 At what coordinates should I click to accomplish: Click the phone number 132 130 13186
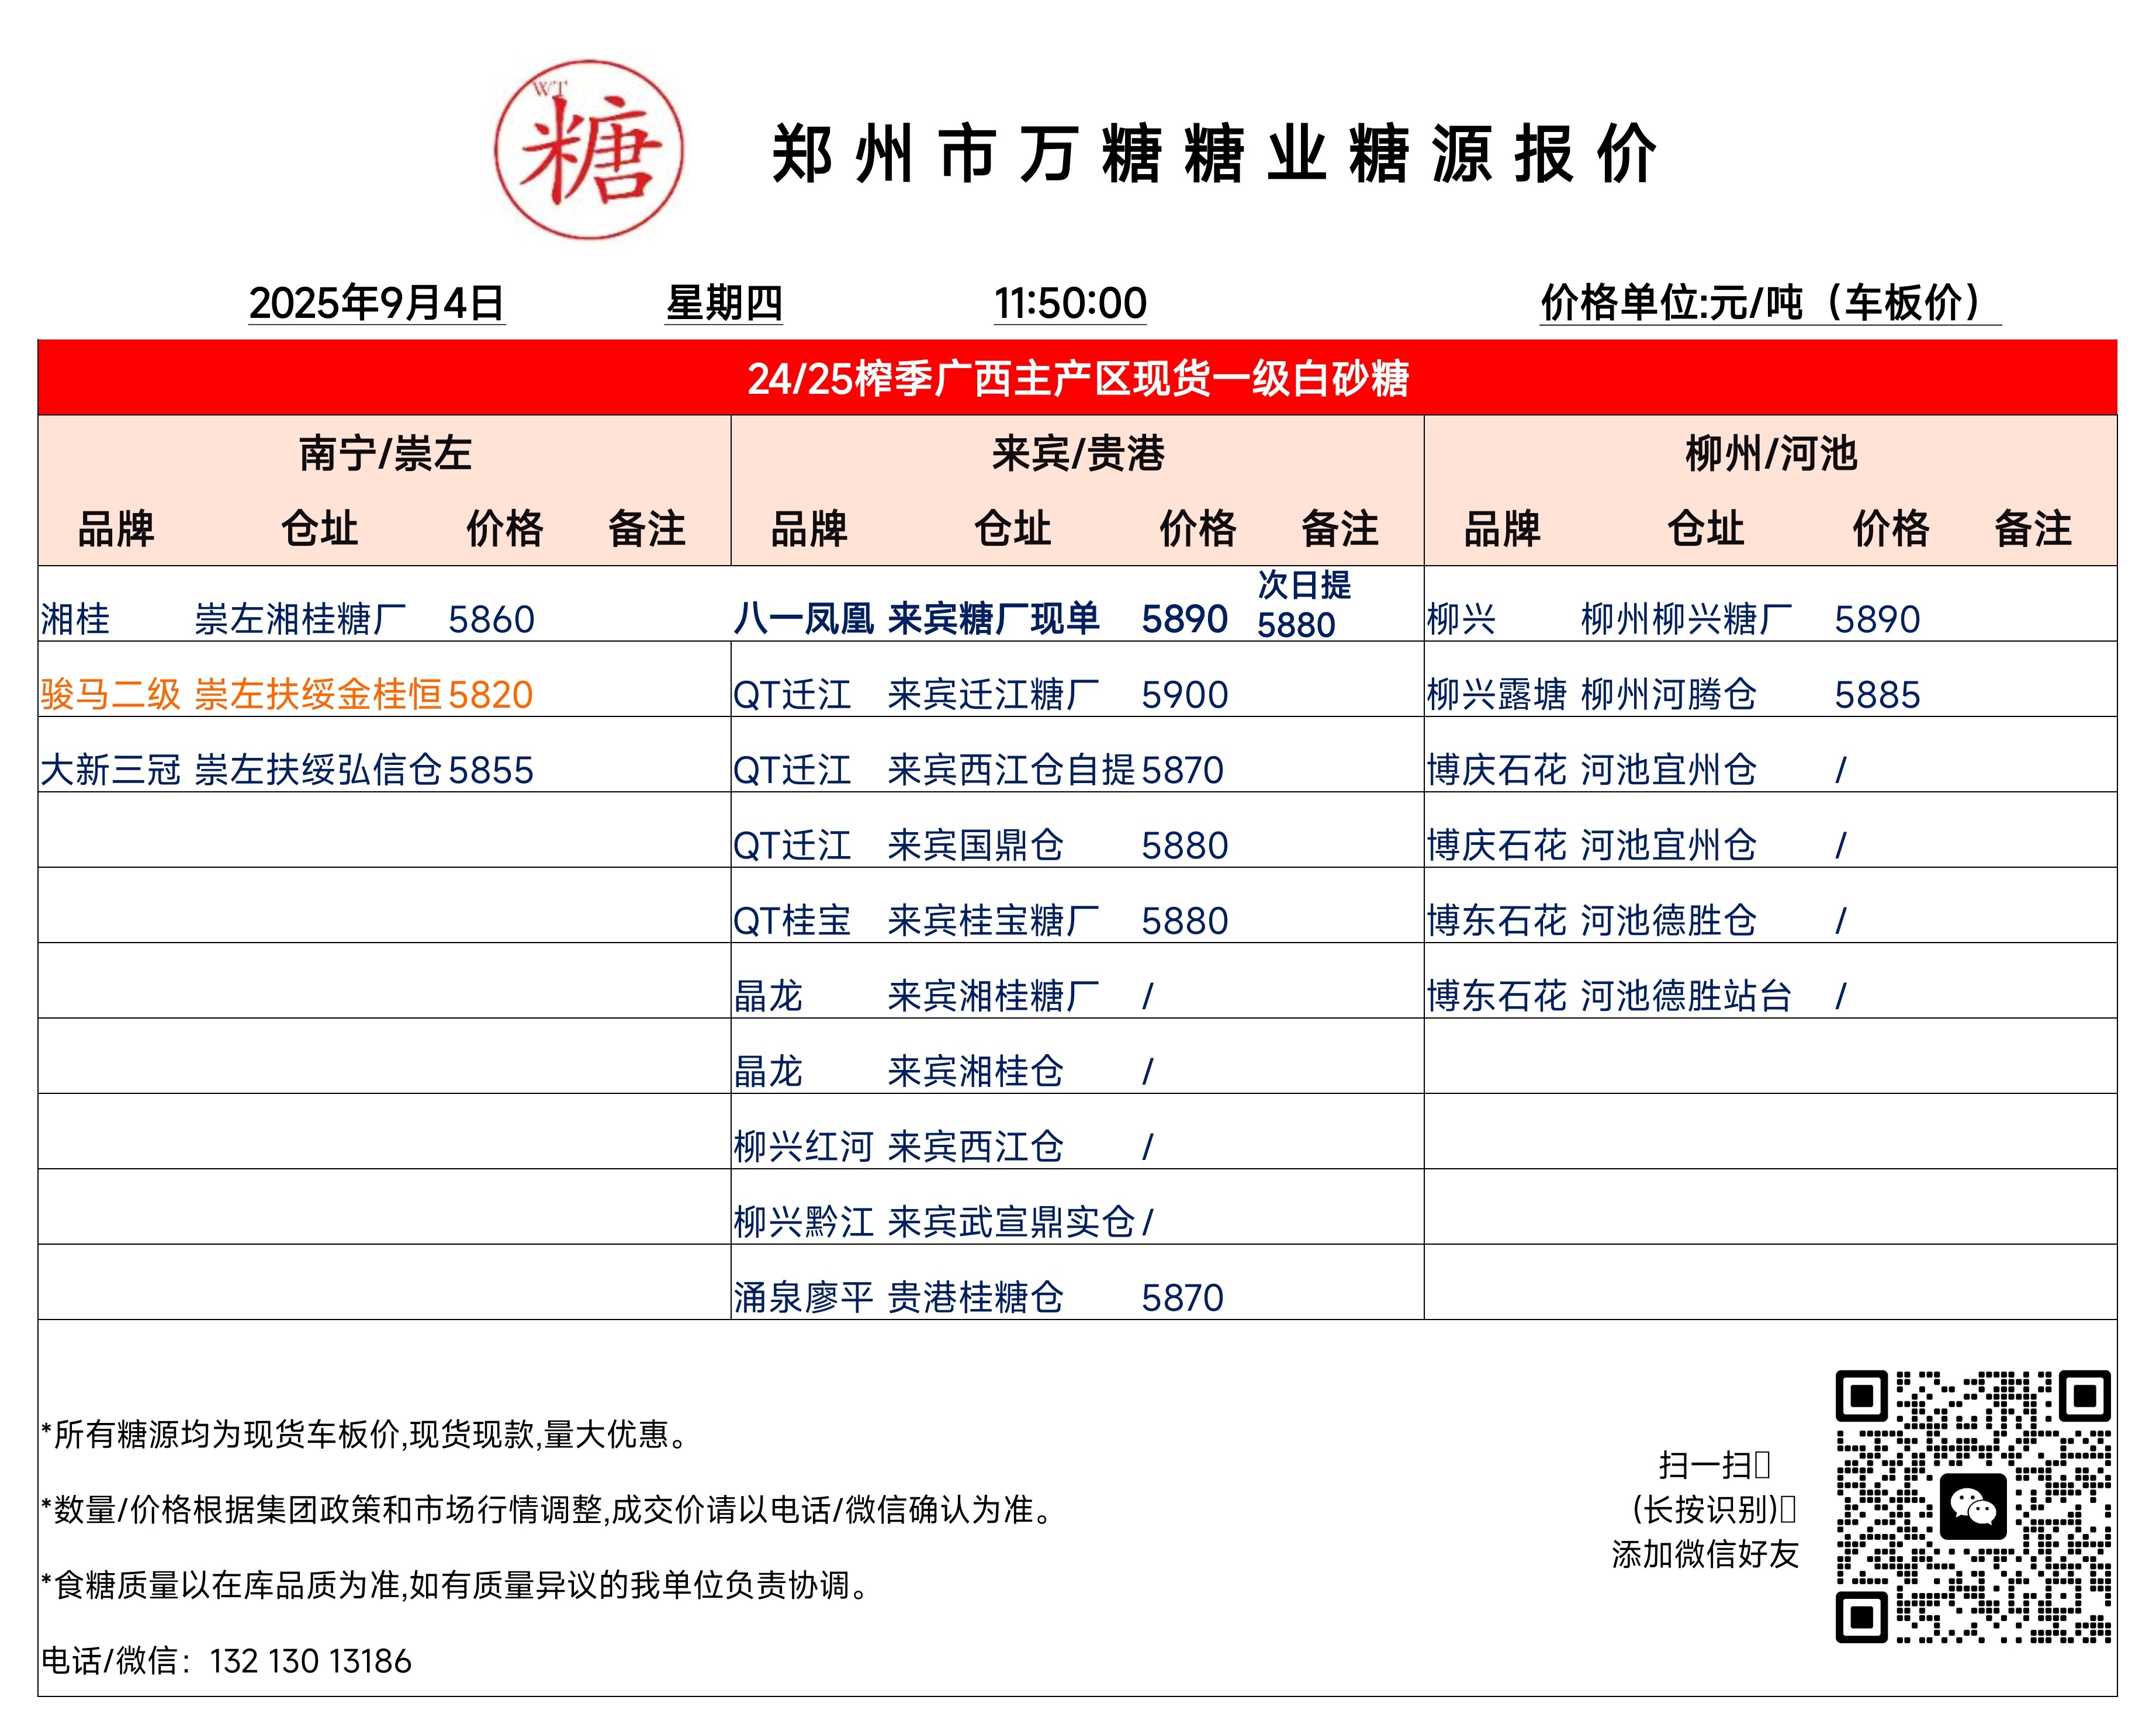click(310, 1661)
